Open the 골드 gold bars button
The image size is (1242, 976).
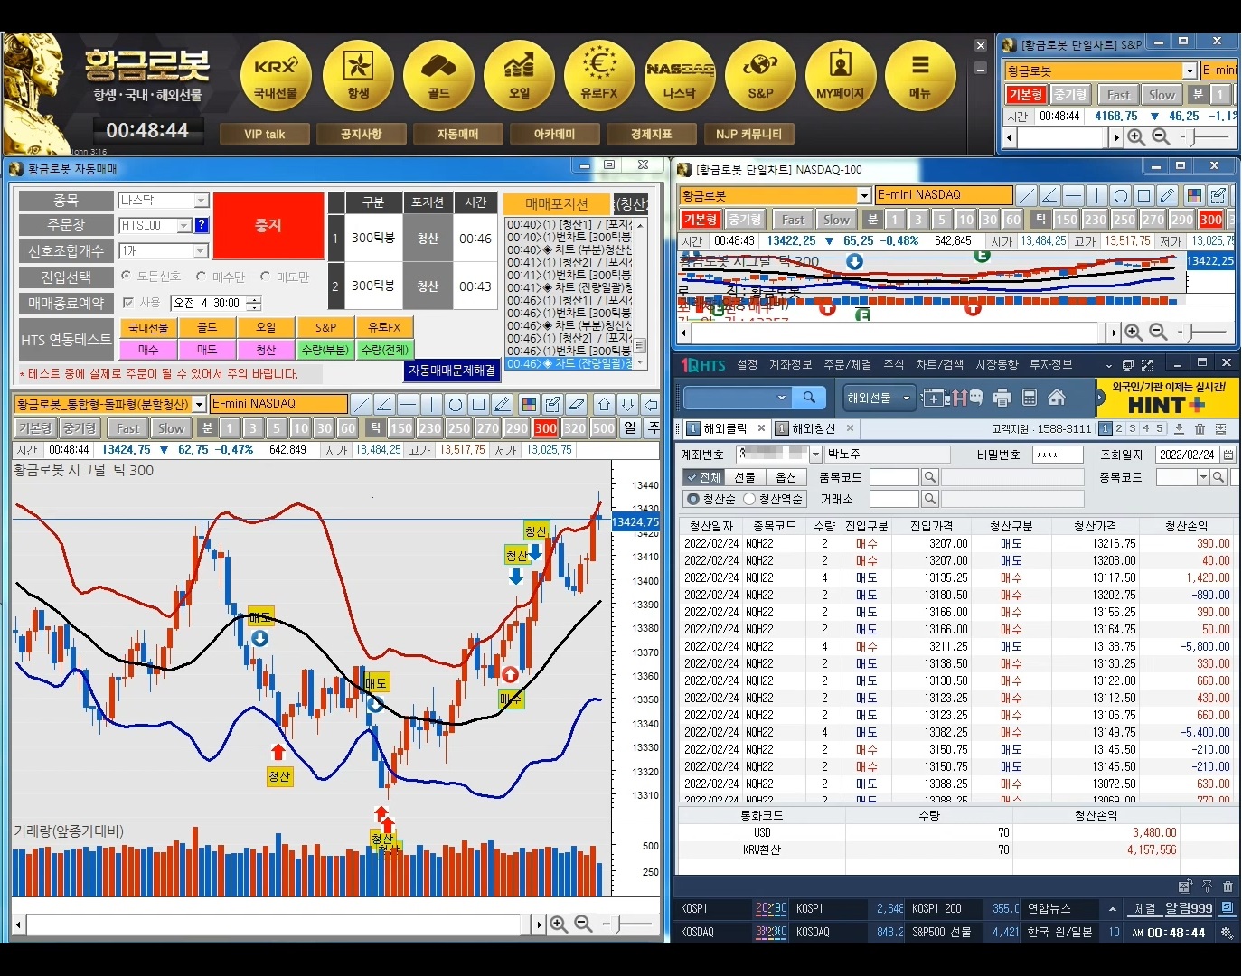click(x=438, y=76)
